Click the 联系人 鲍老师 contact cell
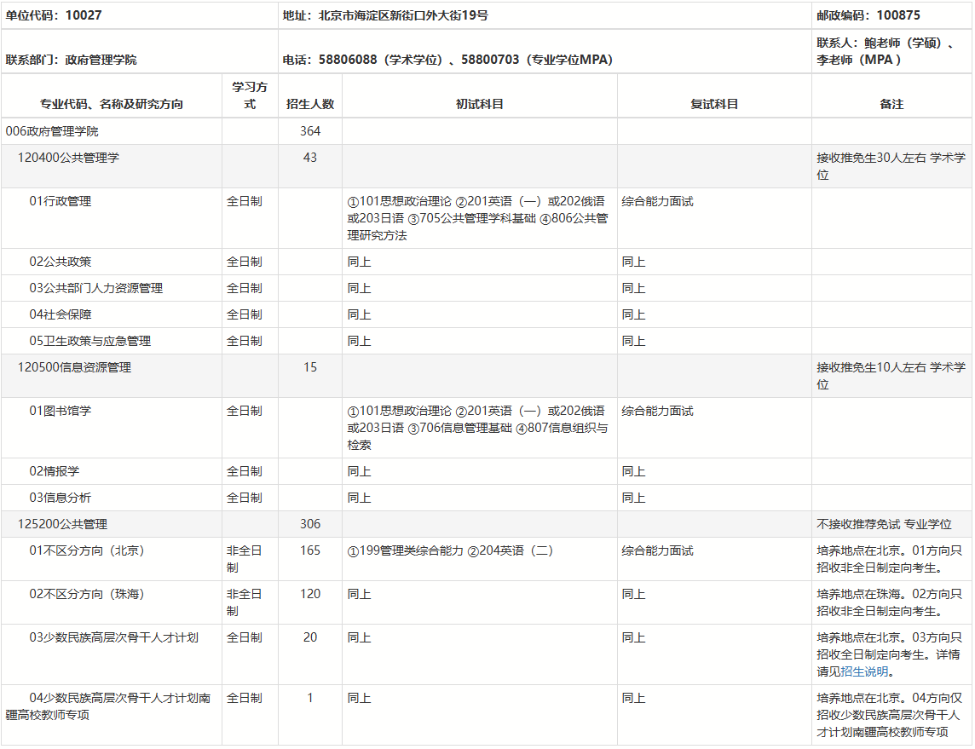Image resolution: width=975 pixels, height=749 pixels. 884,51
